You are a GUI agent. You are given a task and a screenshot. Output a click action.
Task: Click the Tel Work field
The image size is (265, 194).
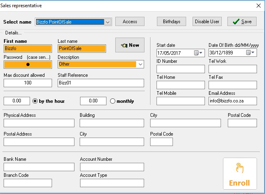[233, 69]
